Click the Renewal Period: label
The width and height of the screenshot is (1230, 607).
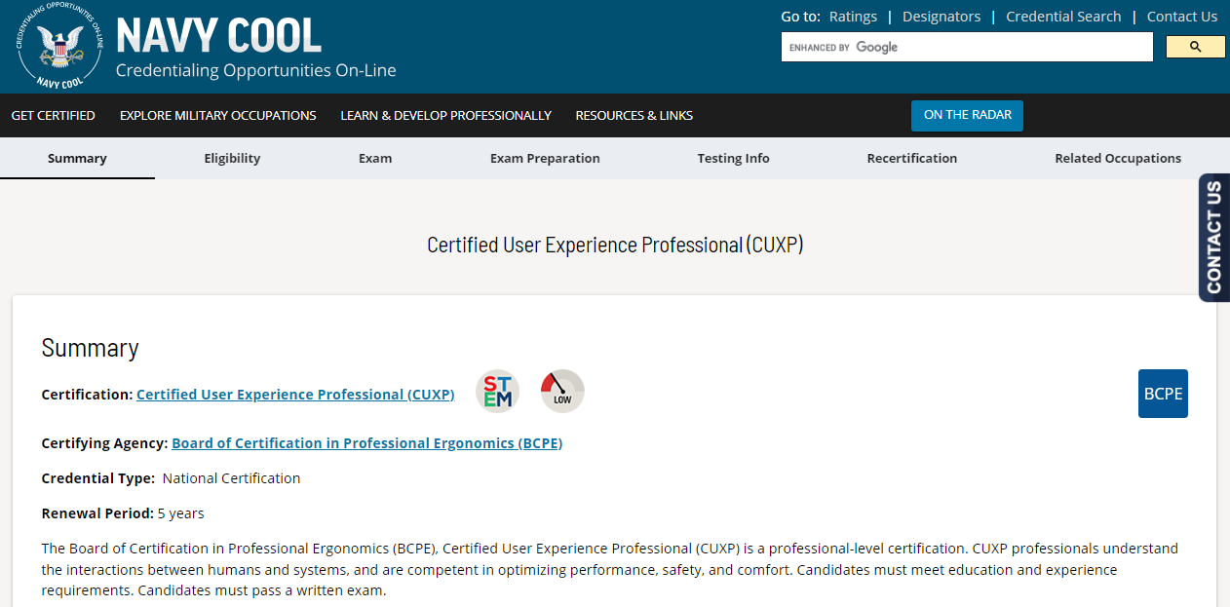[97, 513]
